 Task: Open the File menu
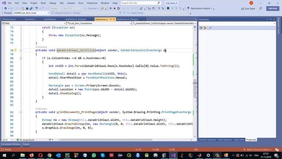click(10, 3)
